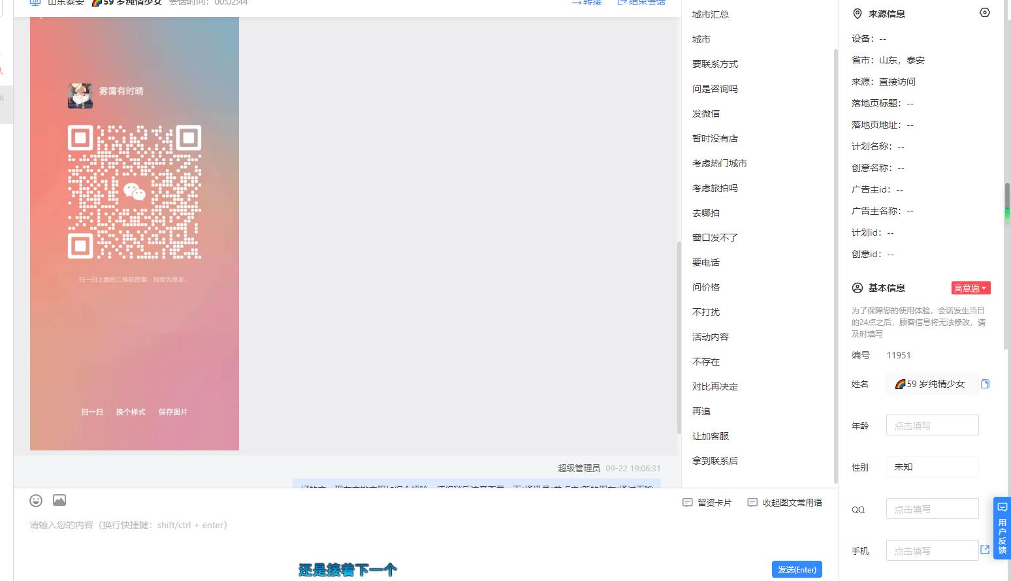Pick the 再追 phrase
This screenshot has height=581, width=1011.
(701, 411)
